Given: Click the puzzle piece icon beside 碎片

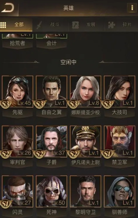Looking at the screenshot, I should 111,25.
